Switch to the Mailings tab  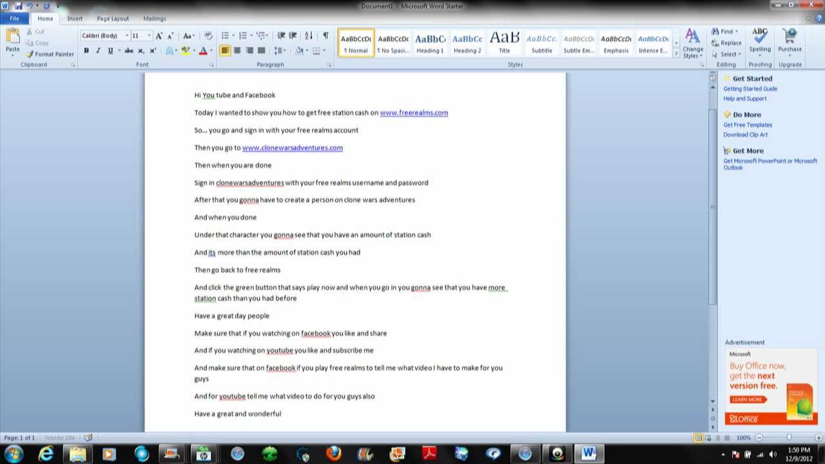[x=154, y=19]
